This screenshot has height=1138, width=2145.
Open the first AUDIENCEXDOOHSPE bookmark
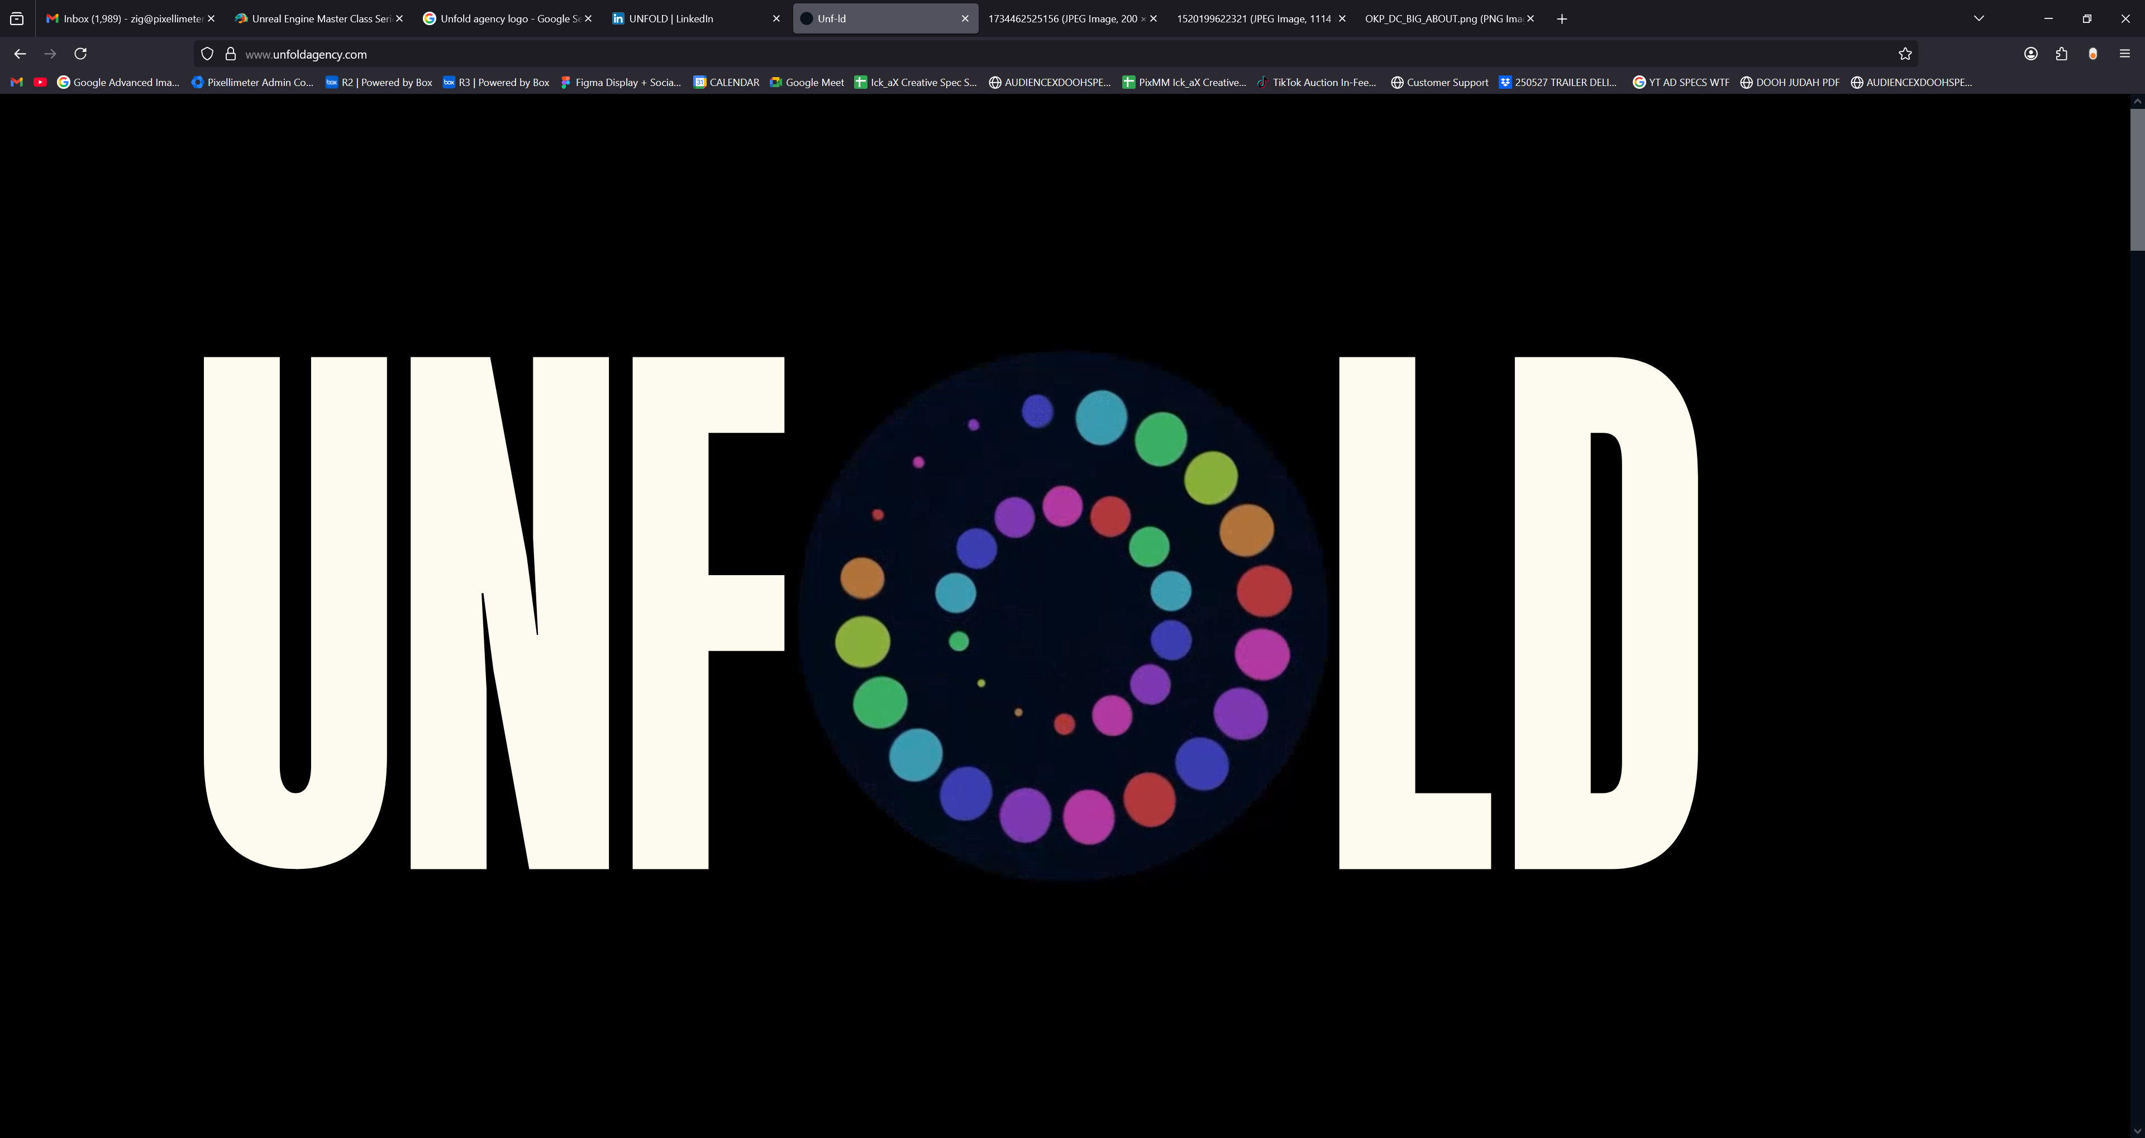coord(1050,83)
